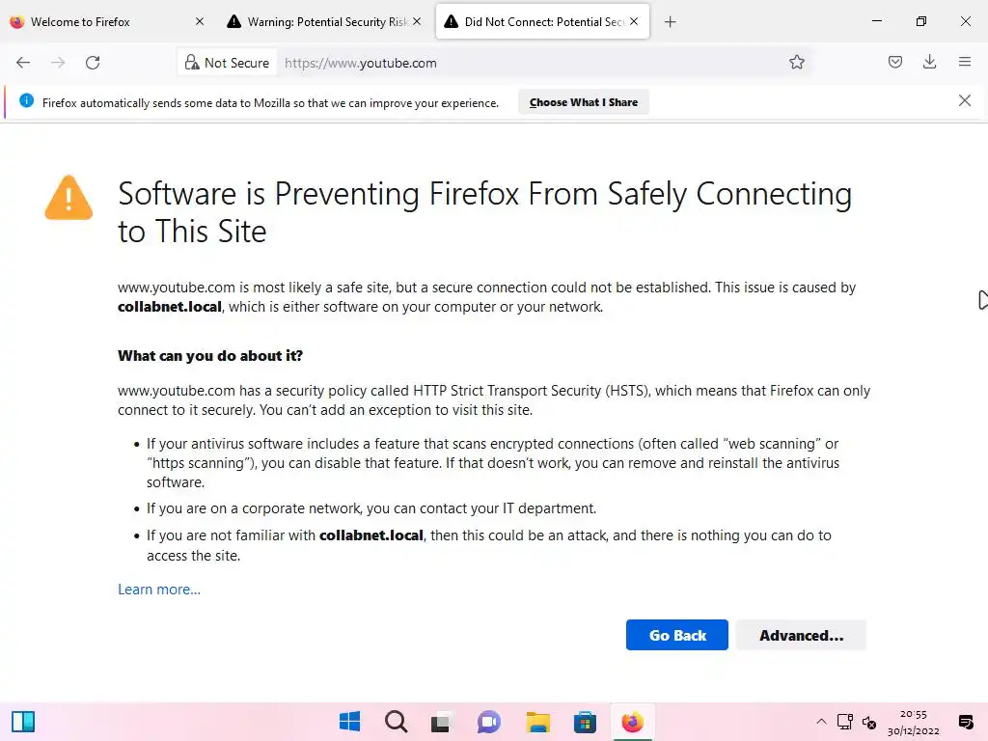Expand the Advanced... error details
Viewport: 988px width, 741px height.
coord(801,635)
